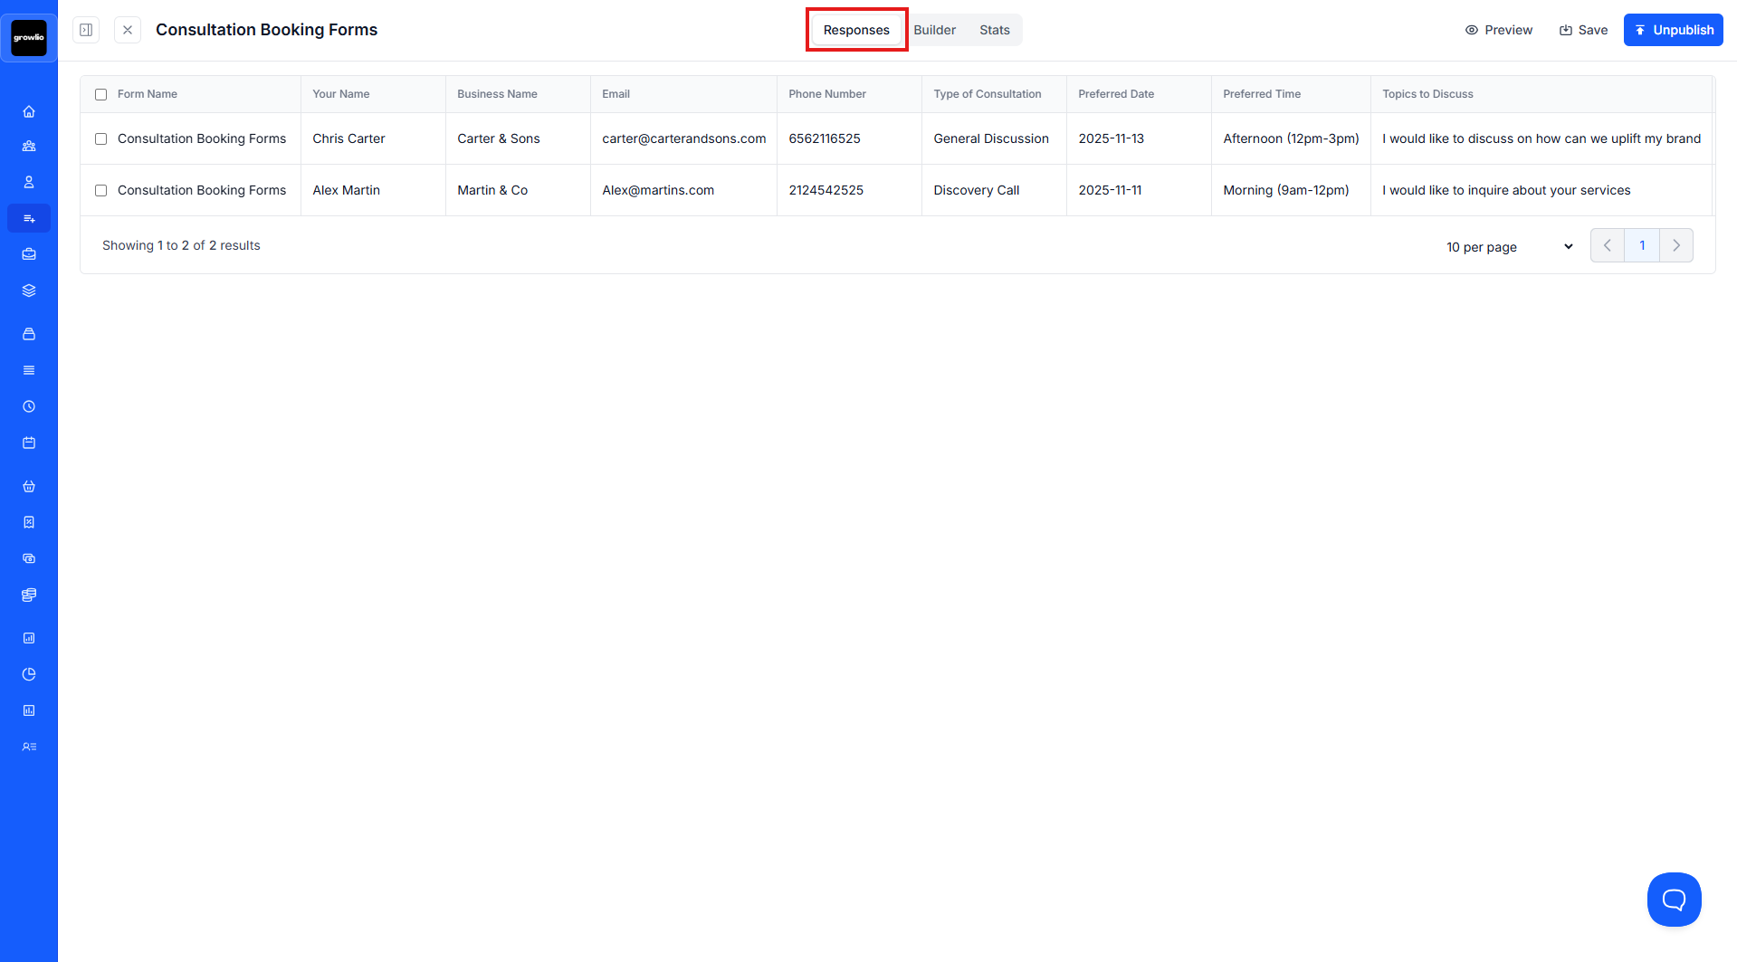Close the form with the X icon
This screenshot has width=1737, height=962.
128,30
